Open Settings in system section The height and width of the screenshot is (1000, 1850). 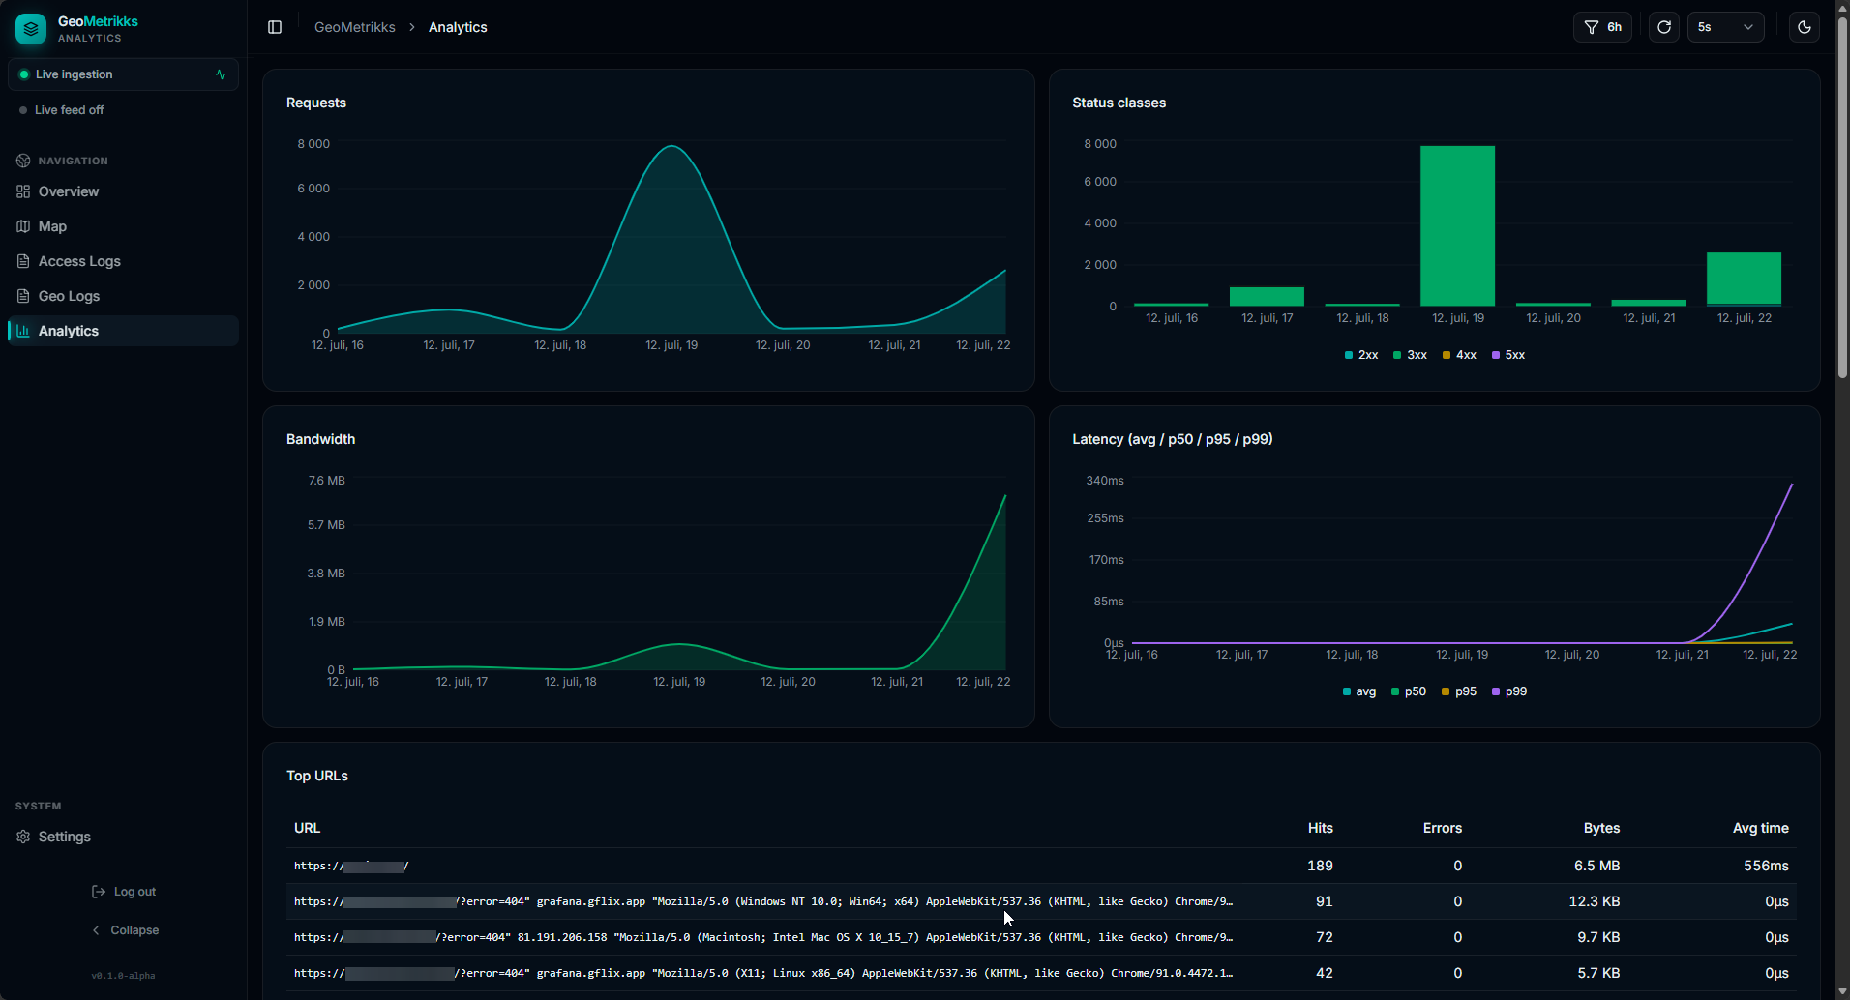(123, 837)
